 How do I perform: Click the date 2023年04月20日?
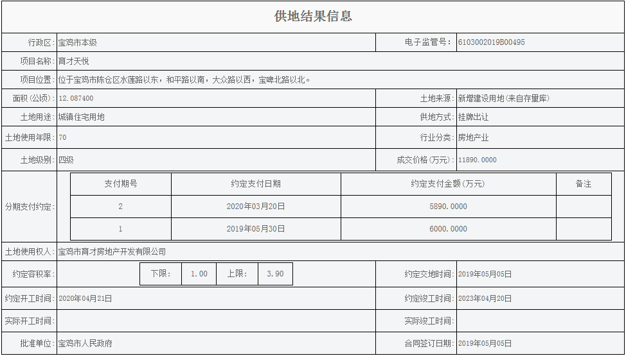(485, 298)
